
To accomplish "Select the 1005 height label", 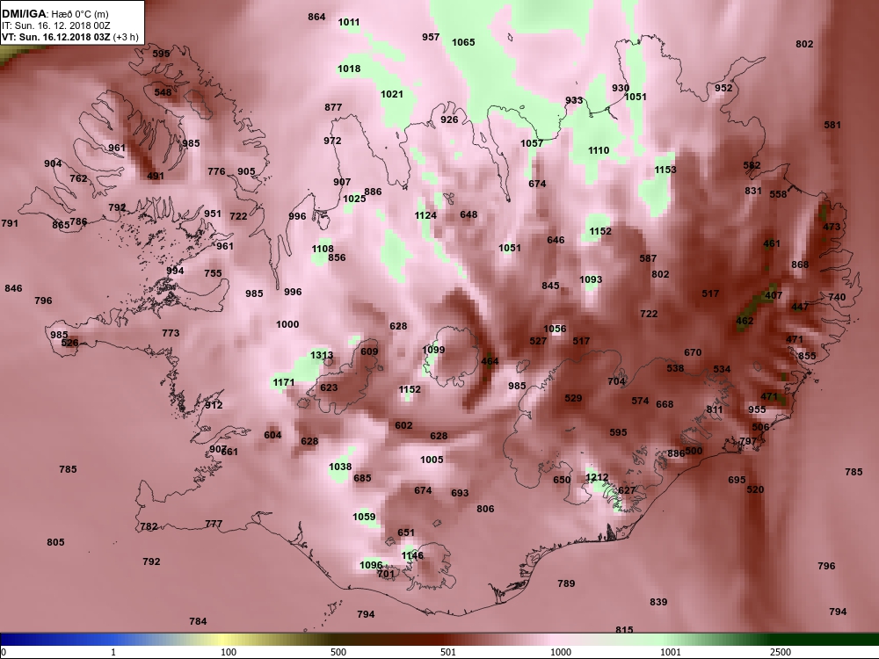I will [432, 460].
